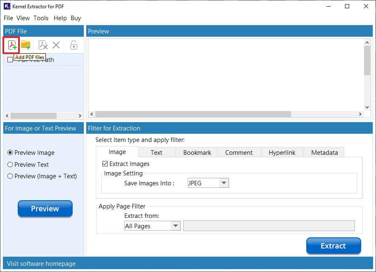Click the Preview pane scroll up arrow
The width and height of the screenshot is (376, 272).
[367, 43]
